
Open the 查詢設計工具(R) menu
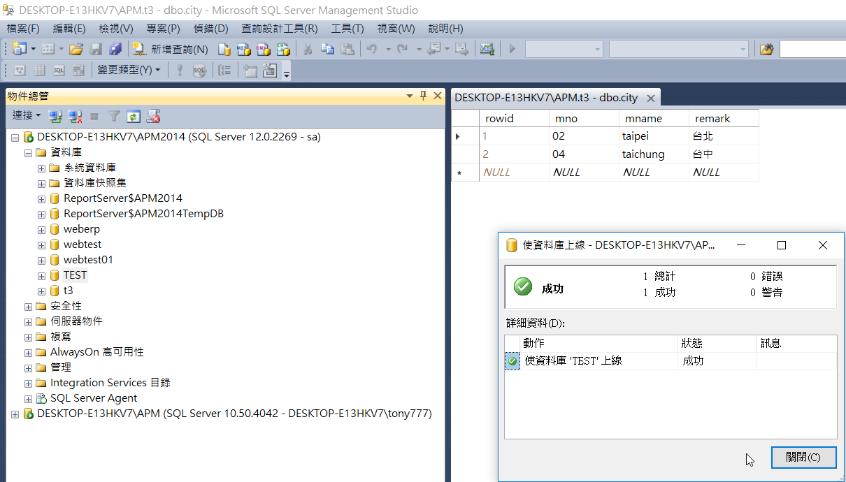click(x=280, y=29)
